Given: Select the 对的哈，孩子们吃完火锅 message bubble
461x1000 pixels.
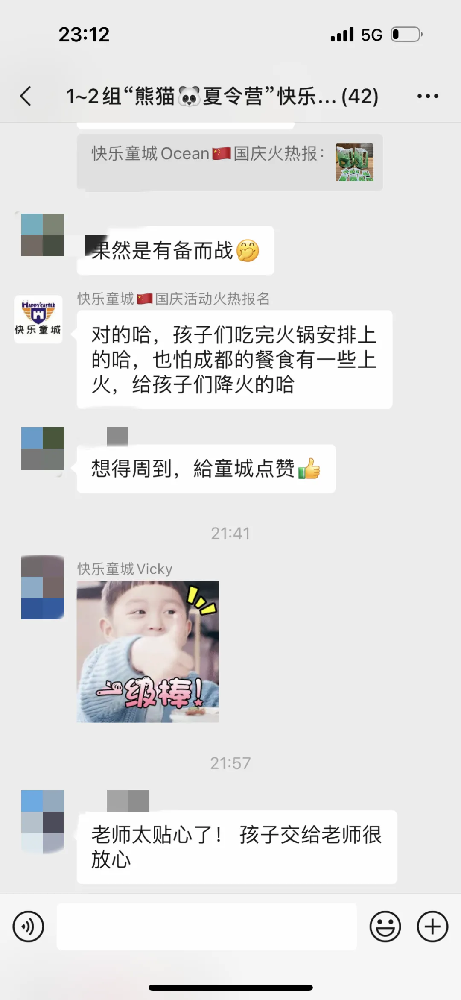Looking at the screenshot, I should pos(234,359).
